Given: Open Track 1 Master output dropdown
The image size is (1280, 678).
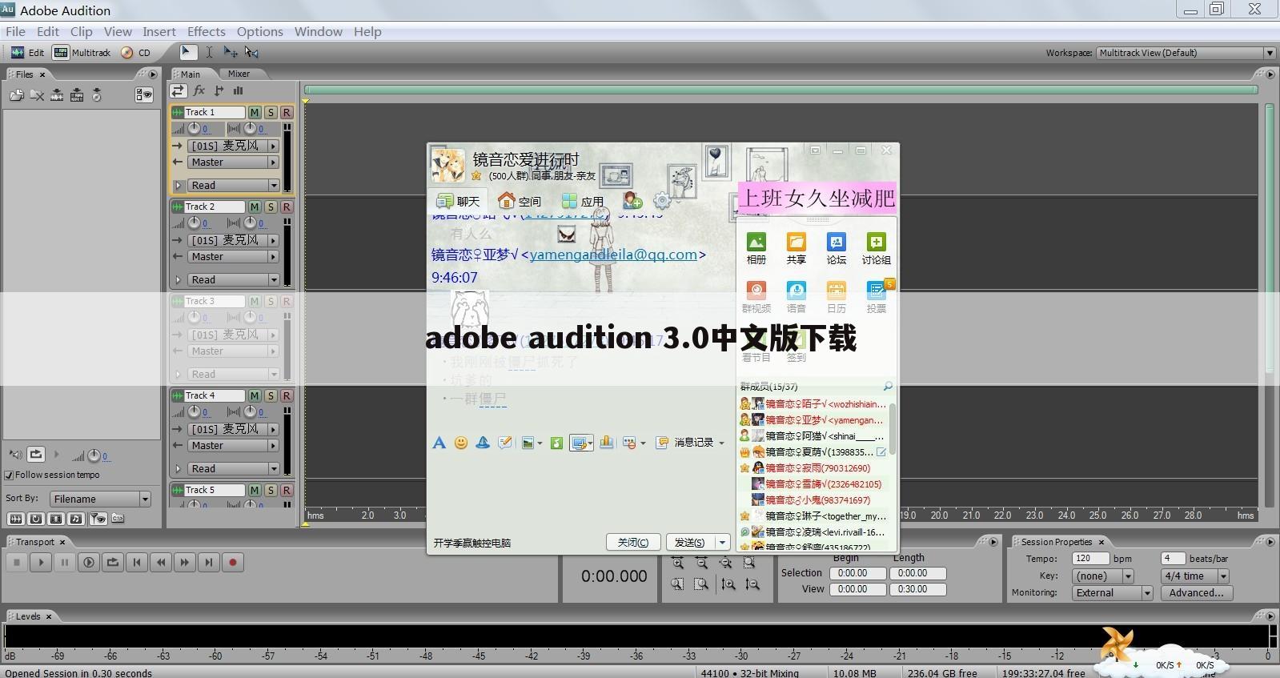Looking at the screenshot, I should 233,162.
